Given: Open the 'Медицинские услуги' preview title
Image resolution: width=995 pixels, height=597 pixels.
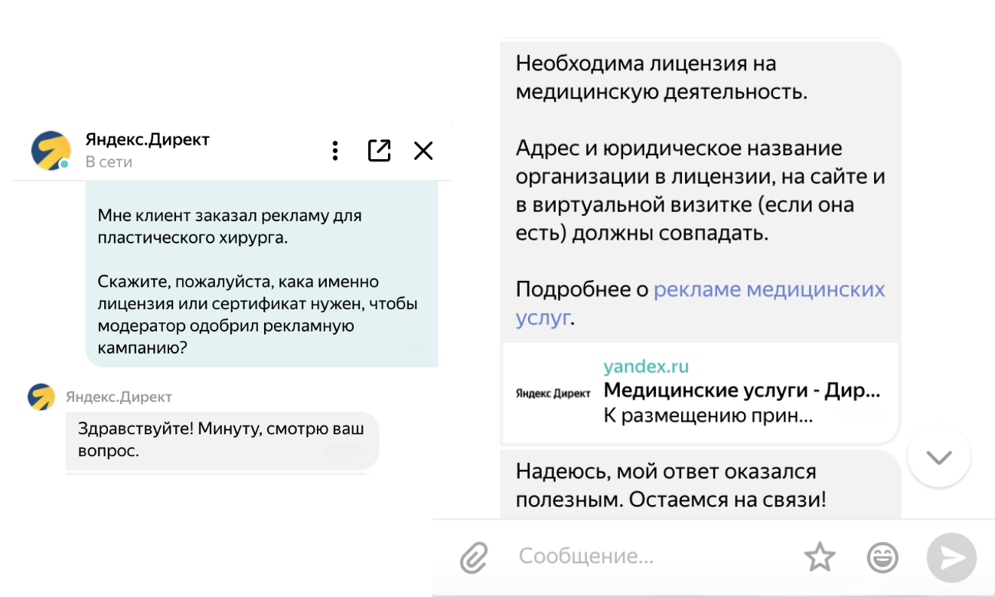Looking at the screenshot, I should [x=742, y=391].
